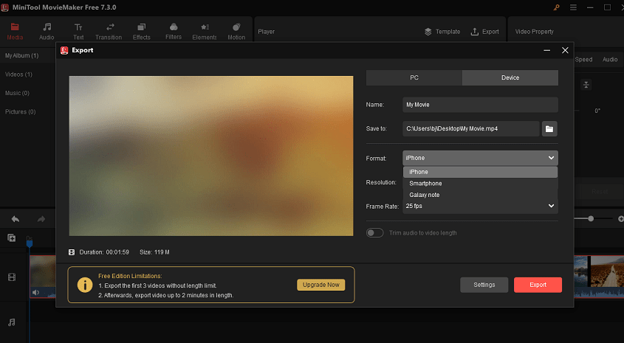Open the hamburger menu in title bar
624x343 pixels.
pyautogui.click(x=573, y=7)
